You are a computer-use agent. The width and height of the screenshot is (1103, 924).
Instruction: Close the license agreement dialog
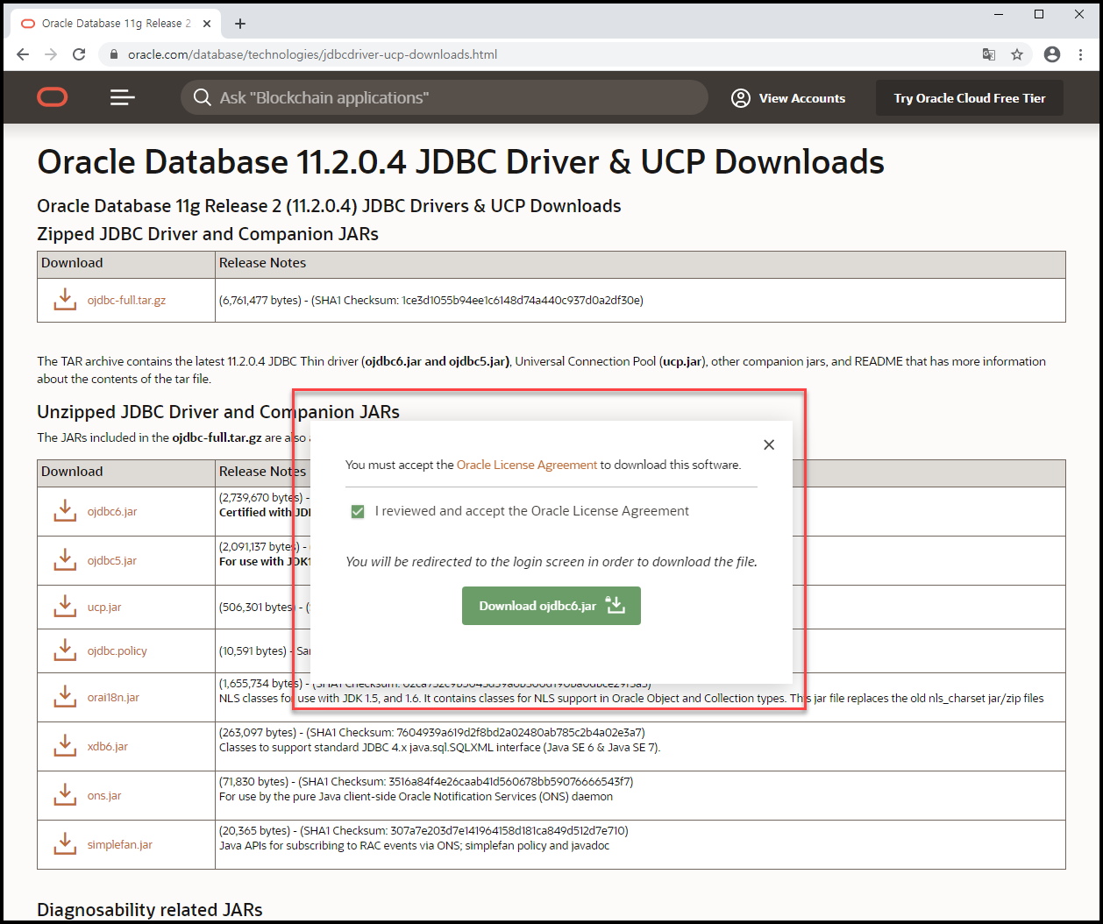(x=769, y=444)
